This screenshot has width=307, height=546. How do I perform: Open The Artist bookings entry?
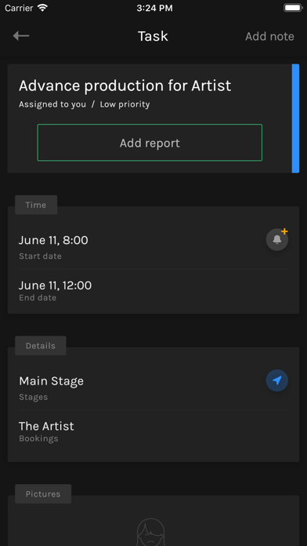(x=153, y=432)
